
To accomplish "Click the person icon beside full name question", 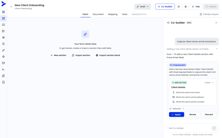I will 173,92.
